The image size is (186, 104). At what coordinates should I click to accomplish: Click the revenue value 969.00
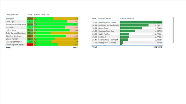[x=160, y=43]
